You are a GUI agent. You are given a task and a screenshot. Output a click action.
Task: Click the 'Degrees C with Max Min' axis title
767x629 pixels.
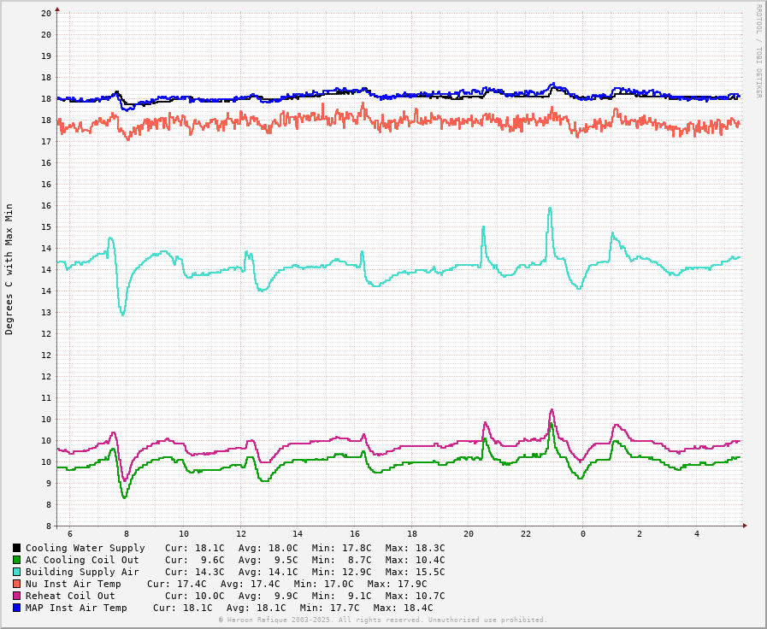point(9,268)
